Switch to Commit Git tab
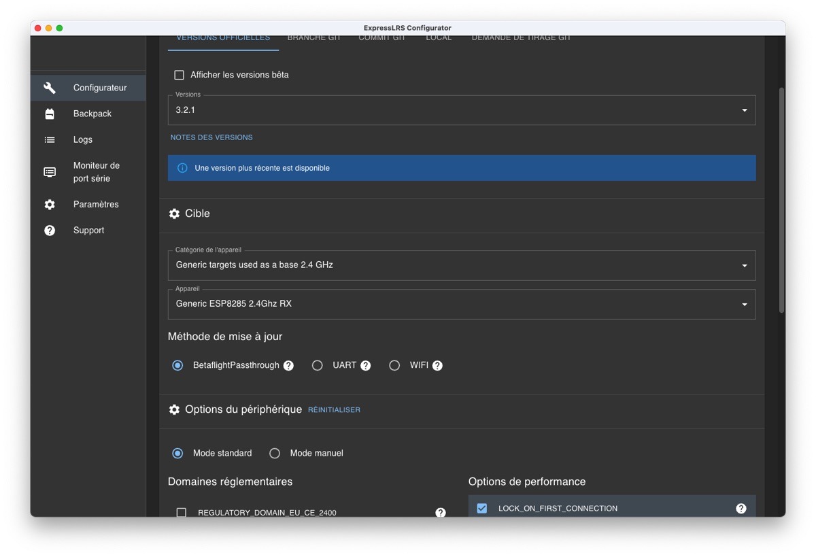The height and width of the screenshot is (557, 816). coord(382,39)
